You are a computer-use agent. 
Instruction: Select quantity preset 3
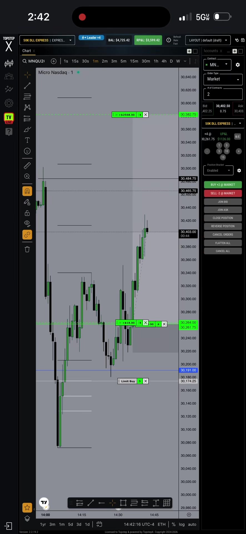(227, 145)
